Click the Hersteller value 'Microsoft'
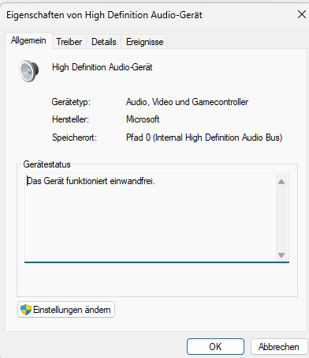The height and width of the screenshot is (358, 309). point(143,119)
